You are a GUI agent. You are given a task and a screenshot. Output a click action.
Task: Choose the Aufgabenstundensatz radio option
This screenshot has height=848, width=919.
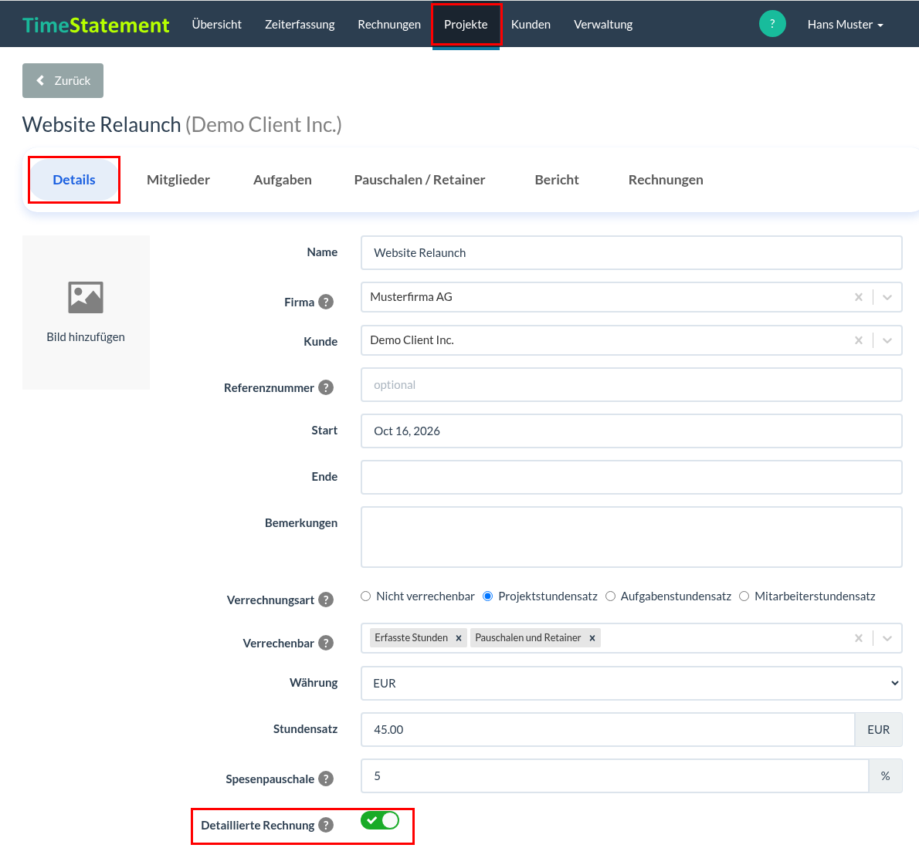[610, 596]
